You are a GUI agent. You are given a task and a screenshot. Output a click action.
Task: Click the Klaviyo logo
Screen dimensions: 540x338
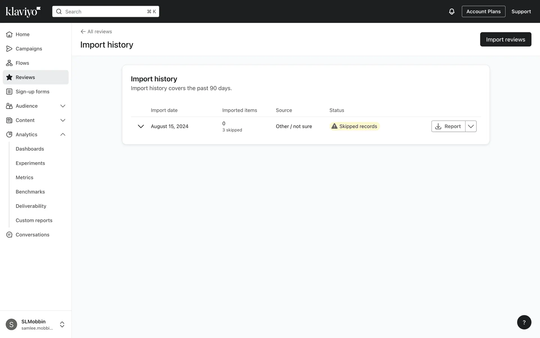[x=23, y=12]
